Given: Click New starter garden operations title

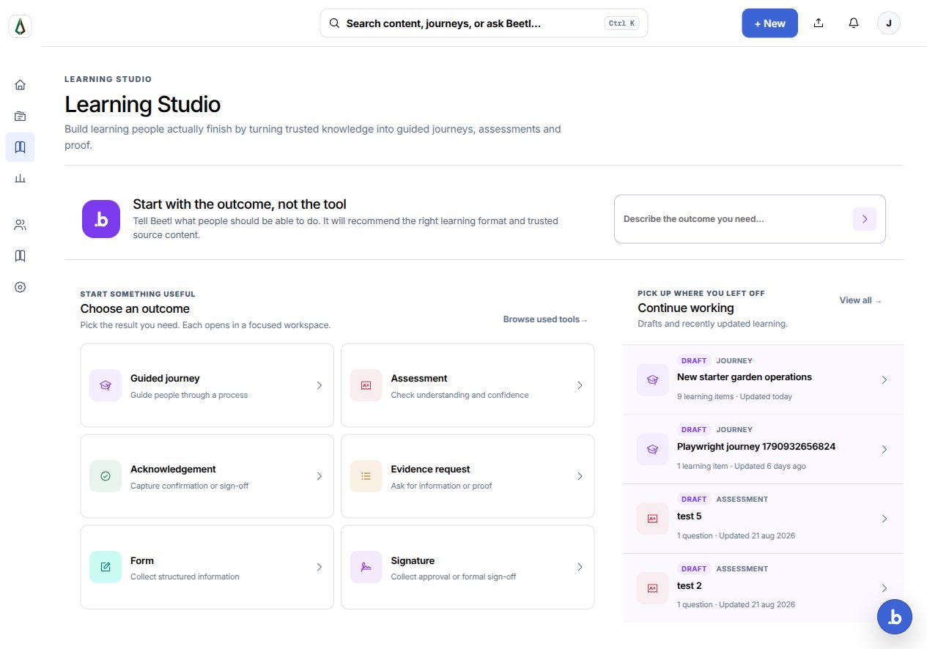Looking at the screenshot, I should point(744,377).
